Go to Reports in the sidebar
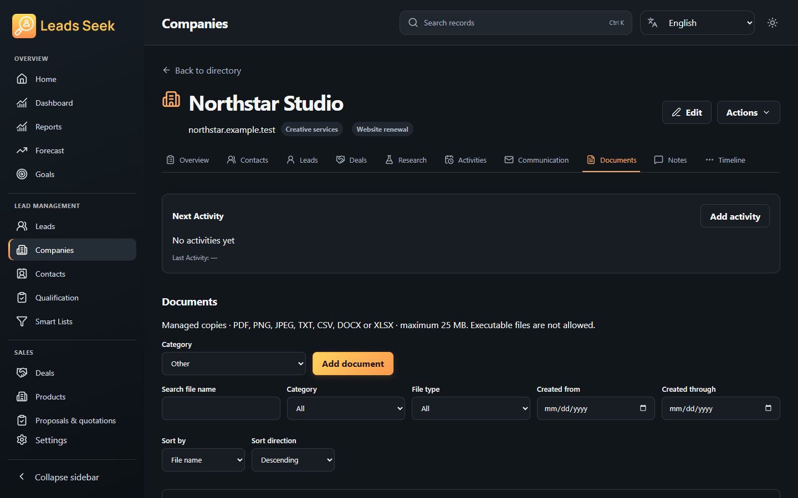The image size is (798, 498). pos(72,127)
